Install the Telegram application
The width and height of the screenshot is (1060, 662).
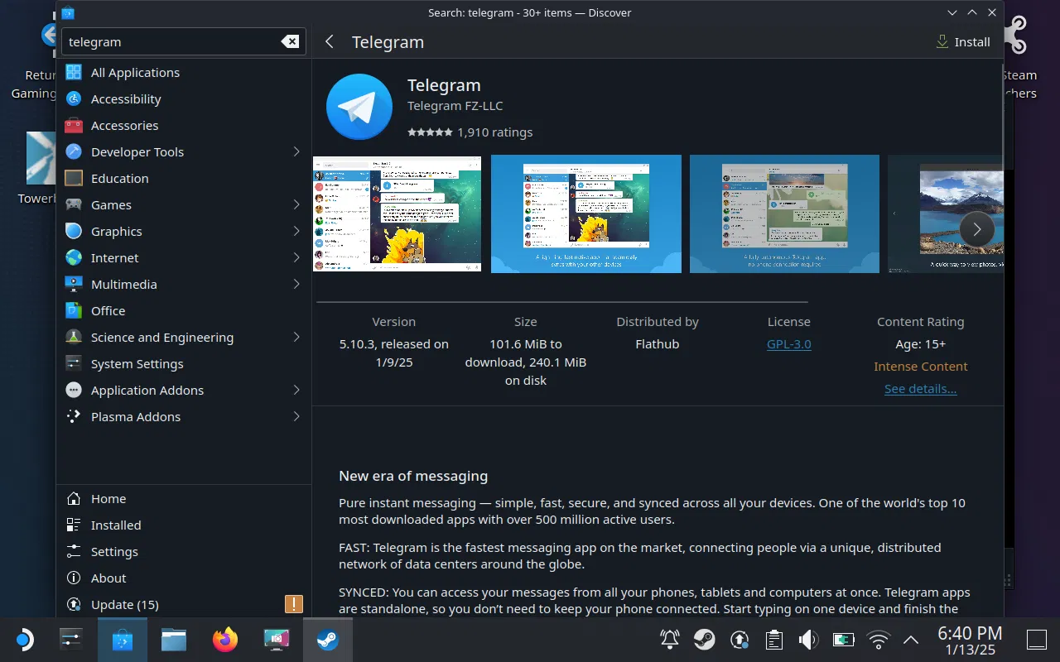tap(963, 41)
